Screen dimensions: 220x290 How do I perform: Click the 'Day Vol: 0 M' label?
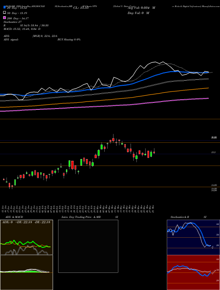(138, 13)
